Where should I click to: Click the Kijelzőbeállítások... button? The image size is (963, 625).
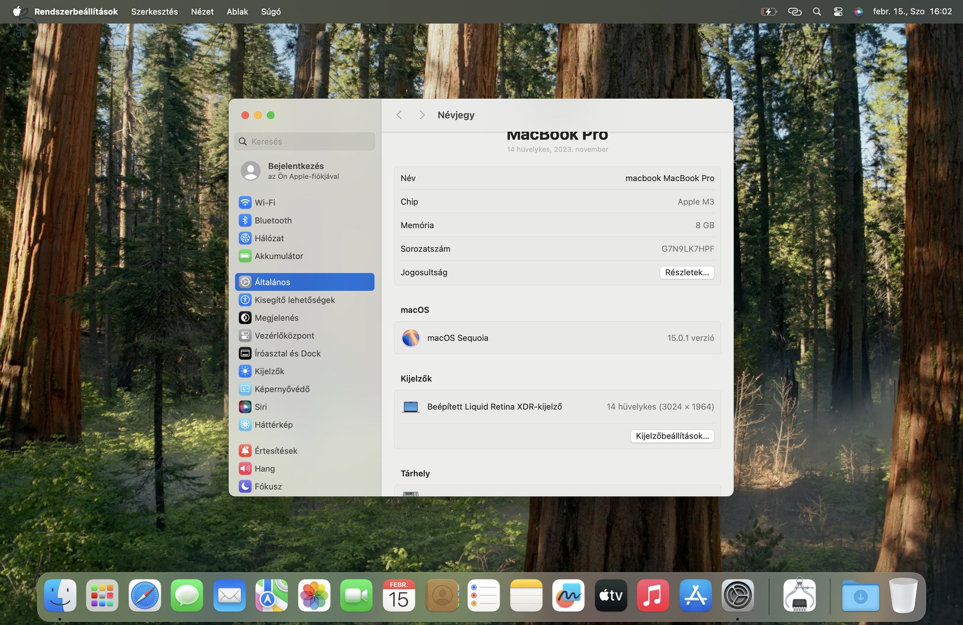click(x=672, y=436)
